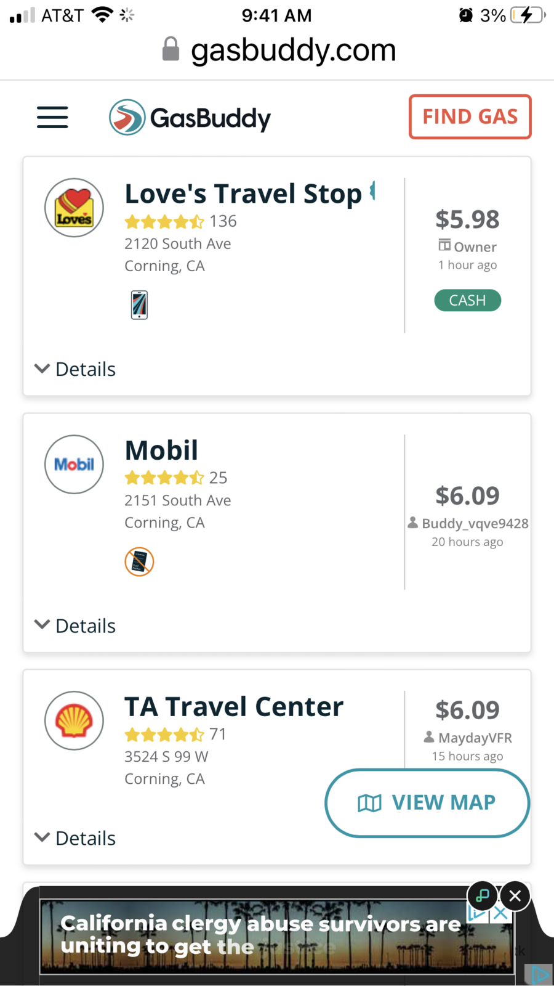Viewport: 554px width, 986px height.
Task: Open the TA Travel Center listing
Action: coord(234,707)
